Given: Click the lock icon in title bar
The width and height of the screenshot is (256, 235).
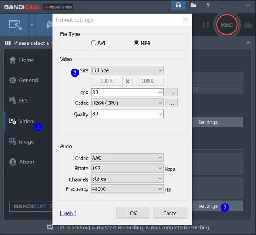Looking at the screenshot, I should point(178,5).
